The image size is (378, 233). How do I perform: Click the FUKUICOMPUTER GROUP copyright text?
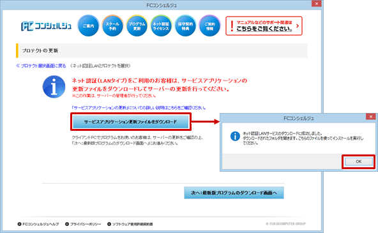285,224
